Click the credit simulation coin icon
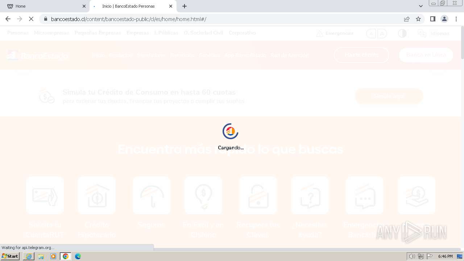This screenshot has height=261, width=464. (x=47, y=96)
